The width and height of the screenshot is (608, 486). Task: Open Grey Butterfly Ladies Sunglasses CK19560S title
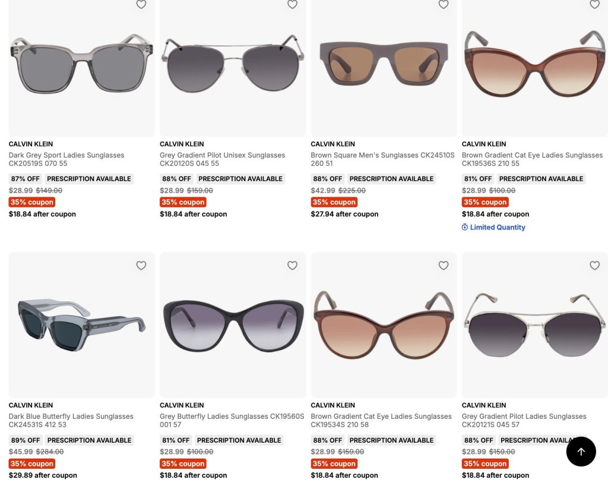click(232, 421)
